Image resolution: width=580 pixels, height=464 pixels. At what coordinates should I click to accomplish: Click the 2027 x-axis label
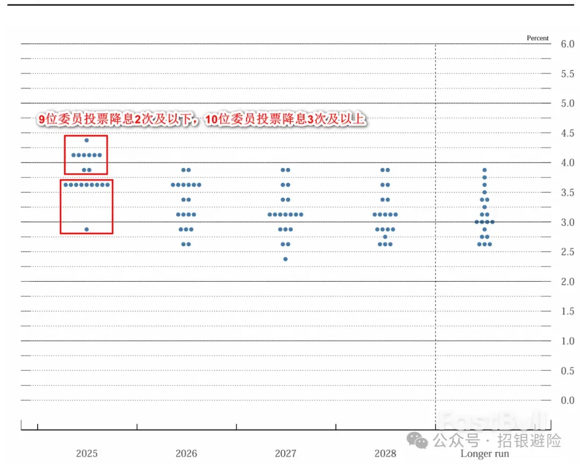pos(285,454)
